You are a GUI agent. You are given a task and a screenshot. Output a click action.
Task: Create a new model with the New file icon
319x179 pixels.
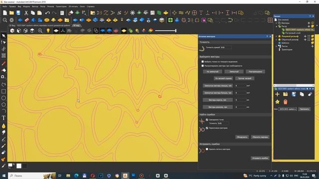pos(5,13)
